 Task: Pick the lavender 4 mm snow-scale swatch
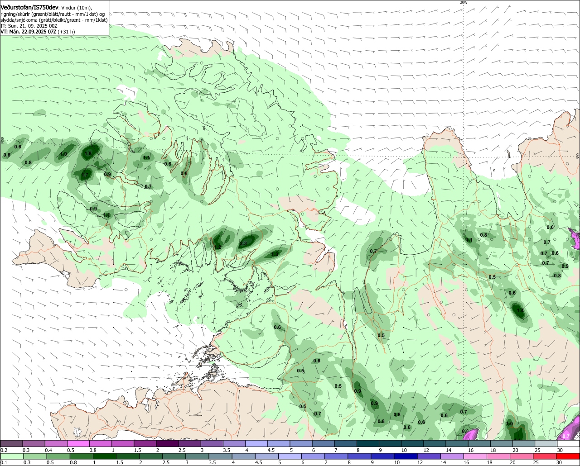[256, 443]
